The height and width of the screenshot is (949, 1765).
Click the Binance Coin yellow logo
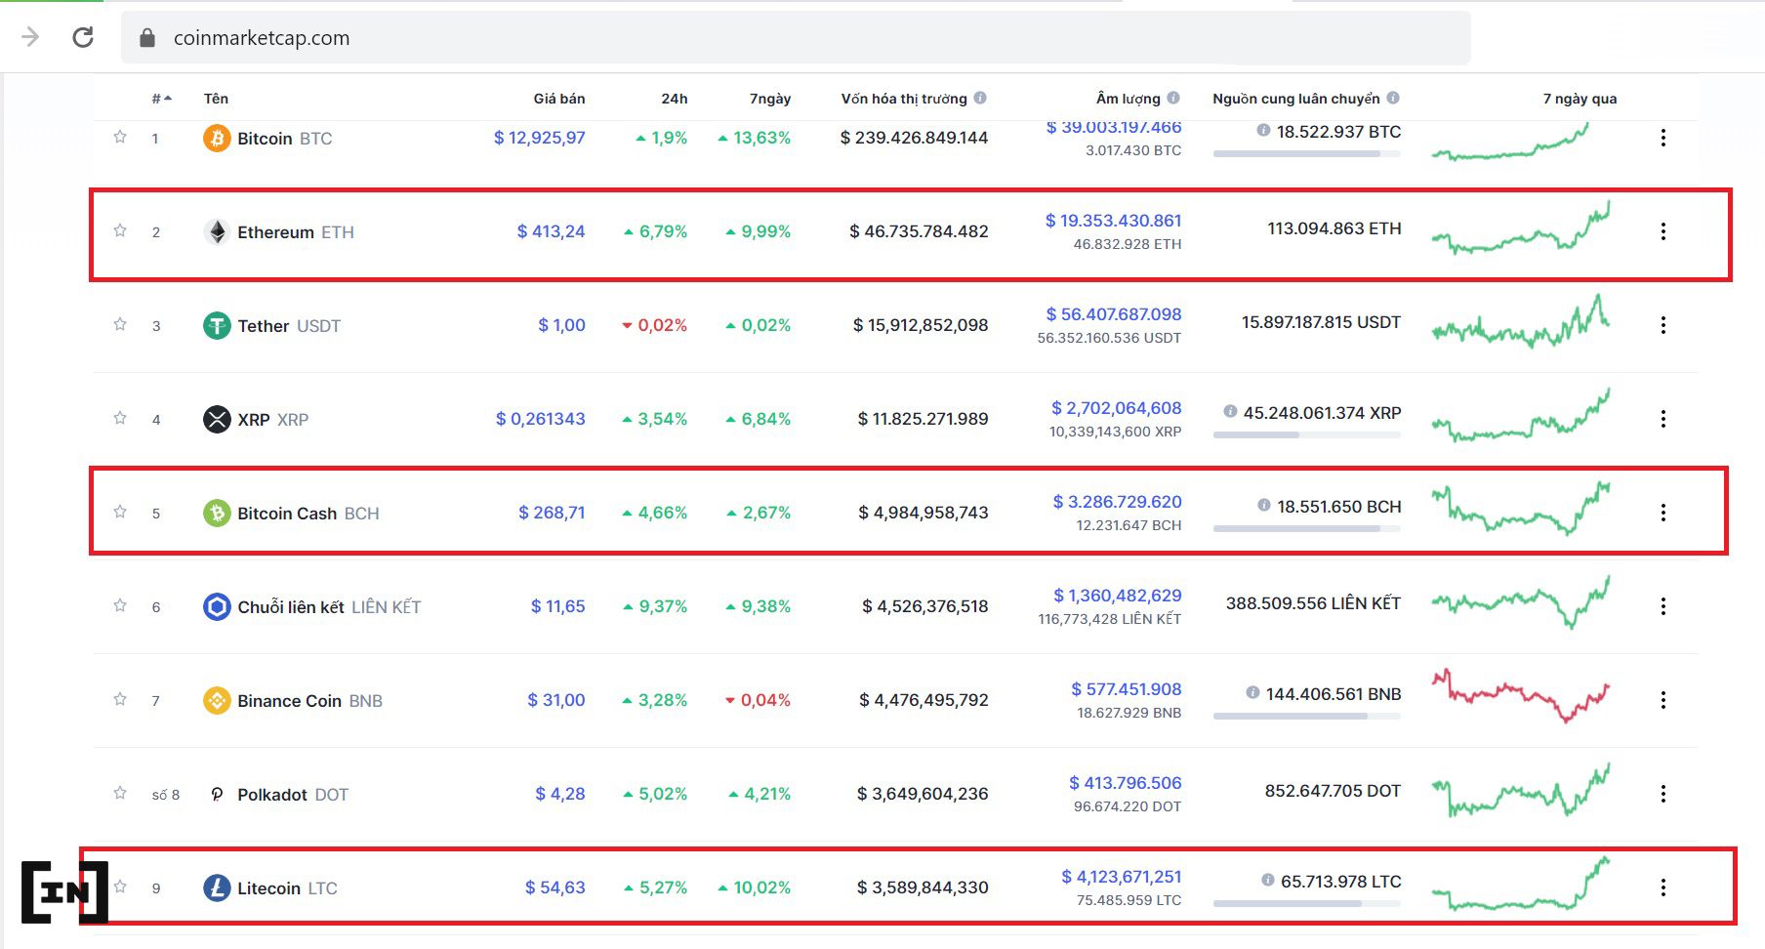click(216, 700)
